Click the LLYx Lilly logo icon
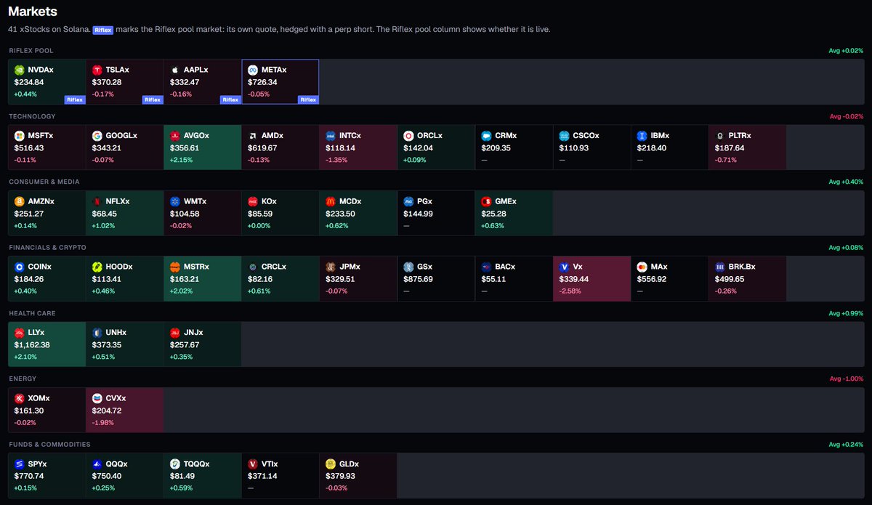The width and height of the screenshot is (872, 505). coord(19,332)
